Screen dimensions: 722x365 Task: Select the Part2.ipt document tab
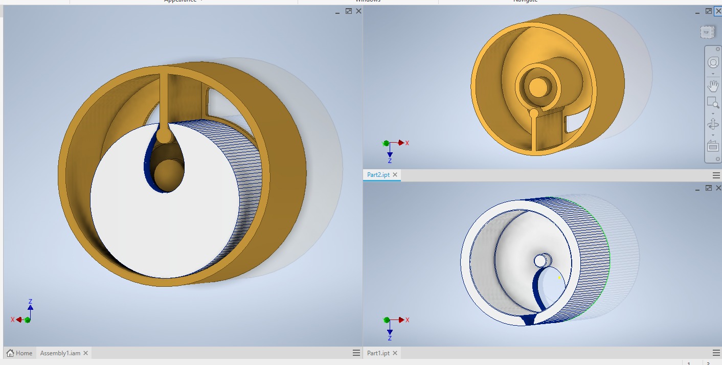coord(378,174)
